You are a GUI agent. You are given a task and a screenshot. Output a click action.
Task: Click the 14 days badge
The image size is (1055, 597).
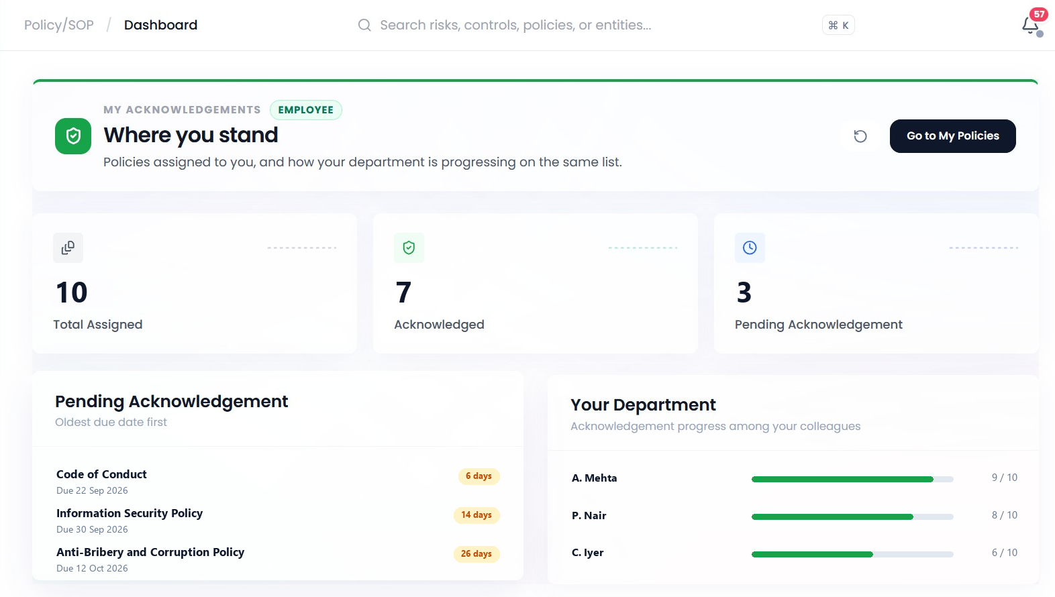point(476,515)
